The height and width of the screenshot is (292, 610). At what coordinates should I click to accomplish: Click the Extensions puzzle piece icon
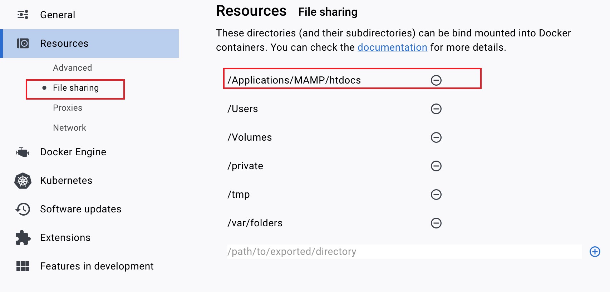(23, 238)
